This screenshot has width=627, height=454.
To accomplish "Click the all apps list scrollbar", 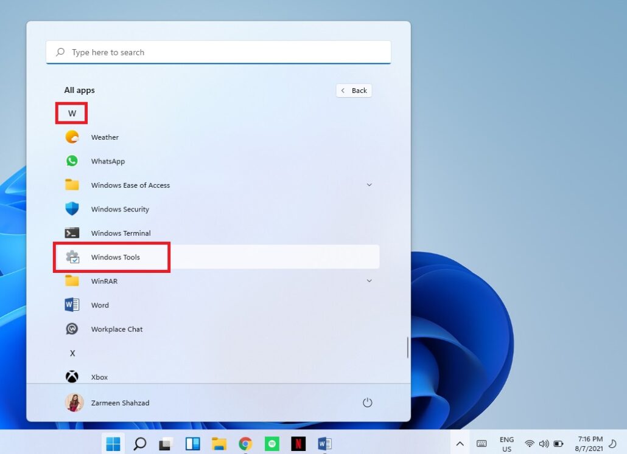I will pos(407,348).
